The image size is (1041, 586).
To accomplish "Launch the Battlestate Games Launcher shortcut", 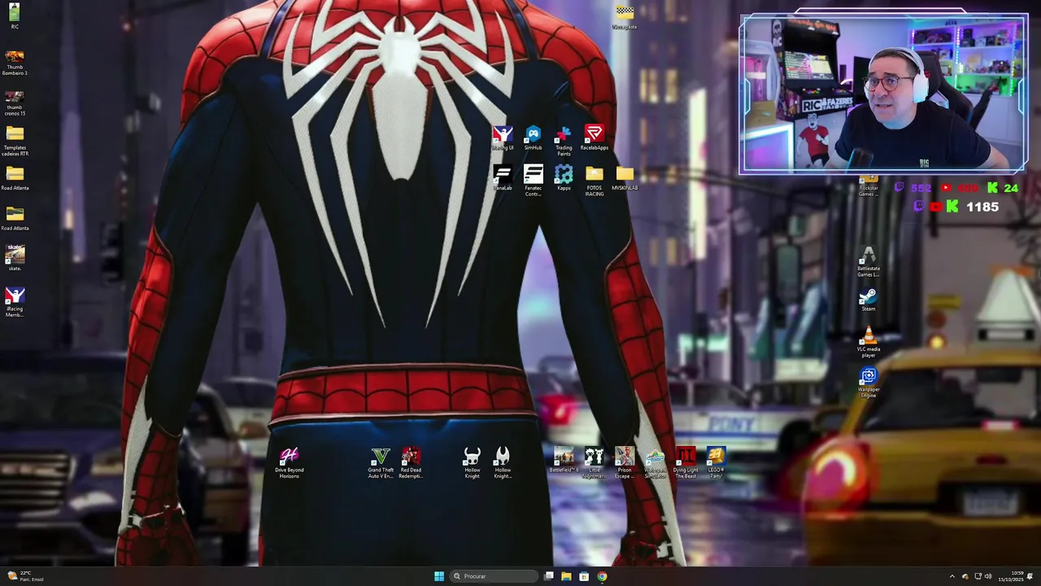I will [x=869, y=262].
